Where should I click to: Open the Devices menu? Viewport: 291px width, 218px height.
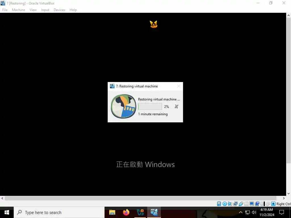(59, 10)
